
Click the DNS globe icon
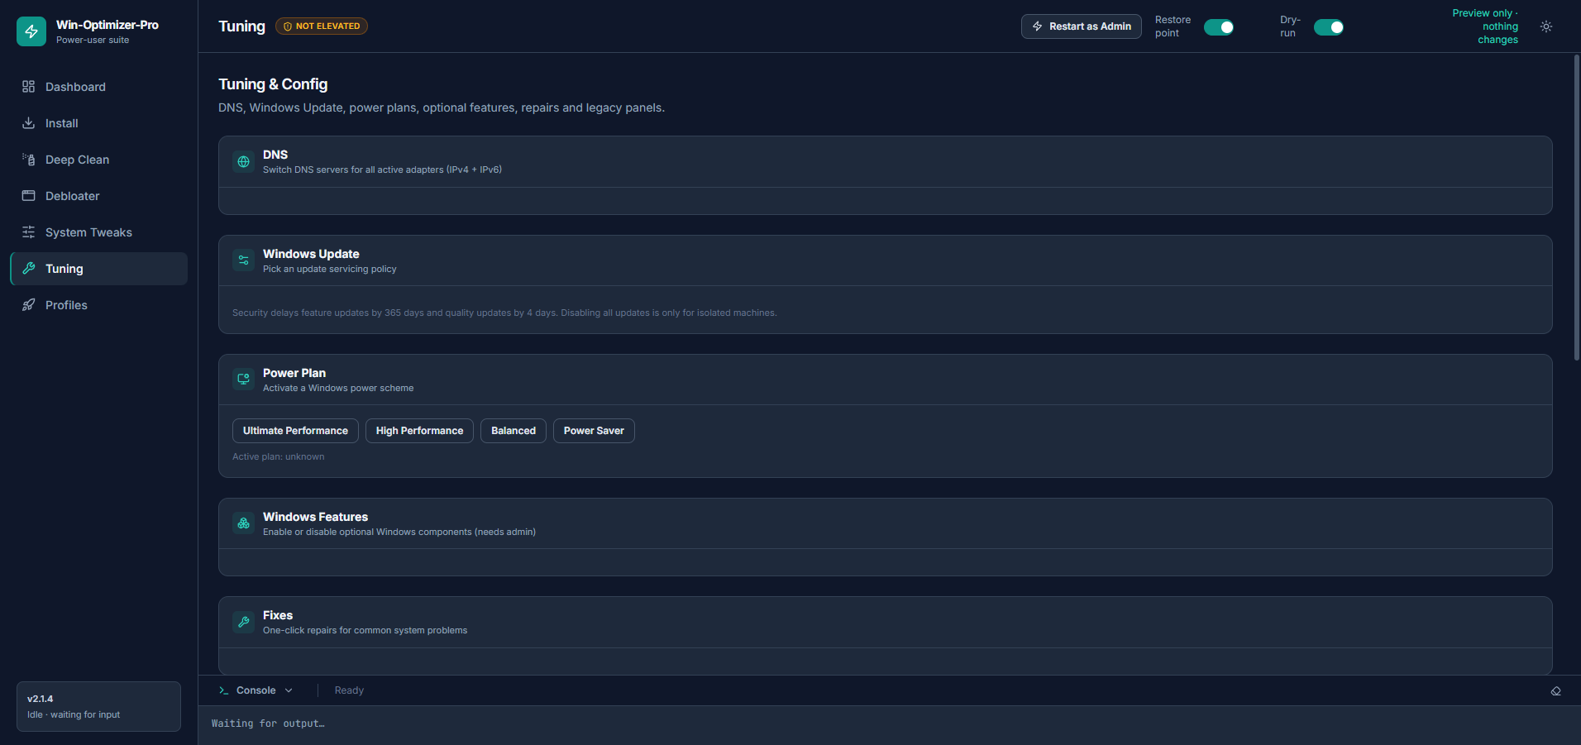pos(244,162)
